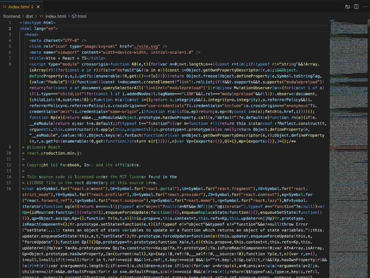Click line number 8 in the gutter
This screenshot has width=370, height=278.
point(10,64)
